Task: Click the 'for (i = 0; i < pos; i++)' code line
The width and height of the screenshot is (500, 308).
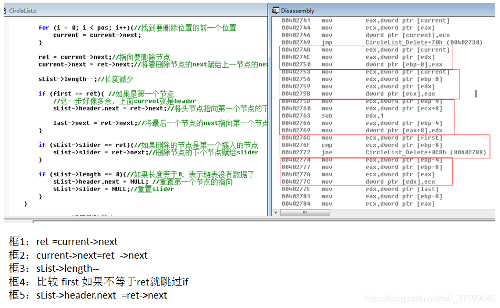Action: [x=137, y=28]
